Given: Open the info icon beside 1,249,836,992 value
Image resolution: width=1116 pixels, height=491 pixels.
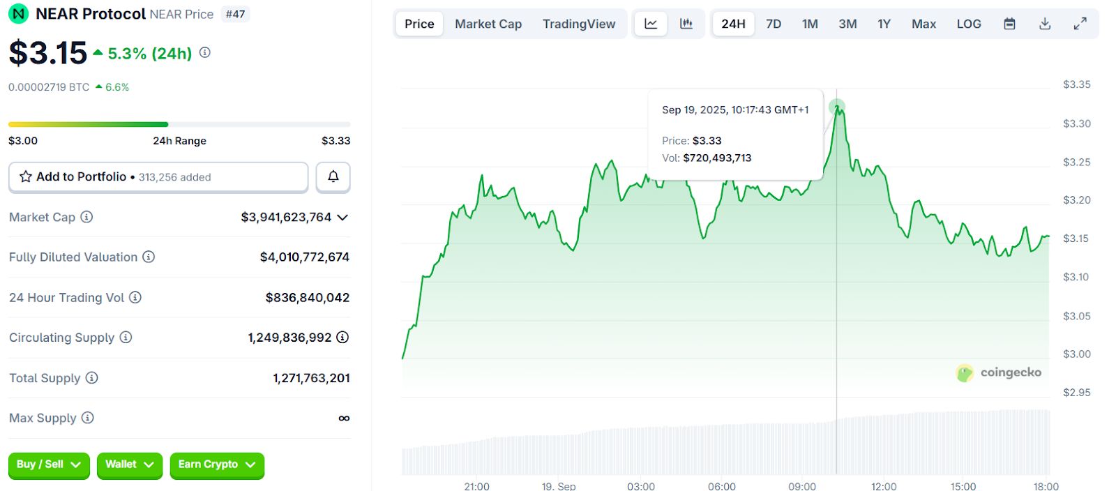Looking at the screenshot, I should pyautogui.click(x=342, y=337).
